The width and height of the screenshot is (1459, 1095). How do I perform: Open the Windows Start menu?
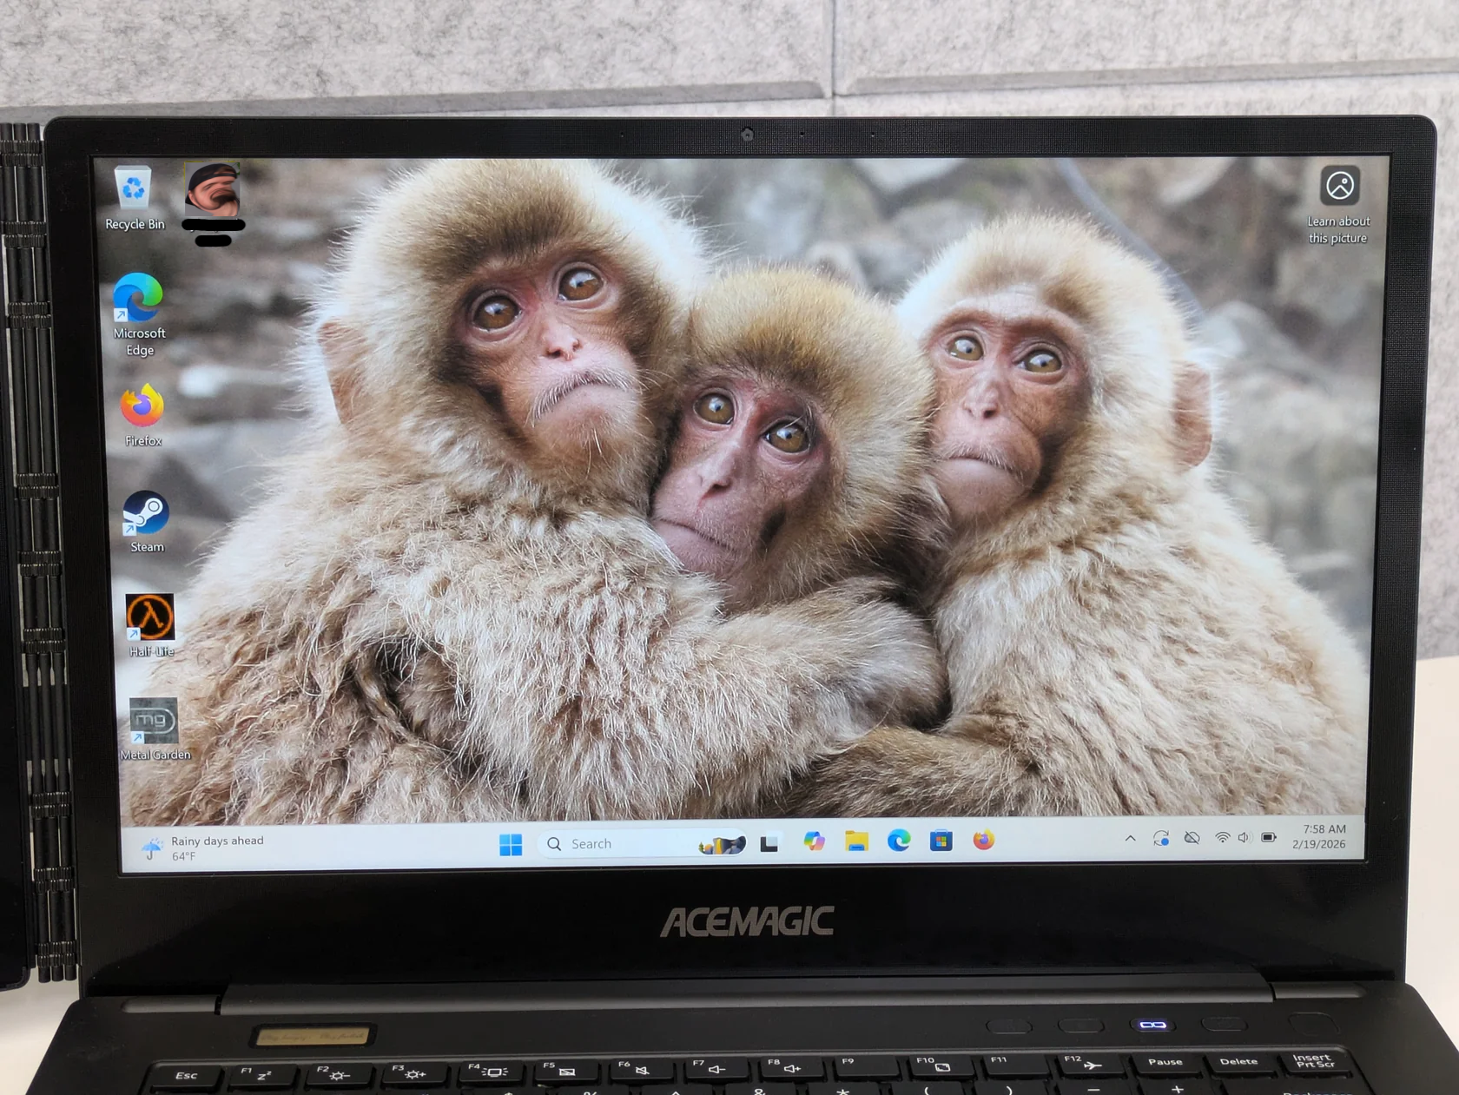click(x=511, y=844)
